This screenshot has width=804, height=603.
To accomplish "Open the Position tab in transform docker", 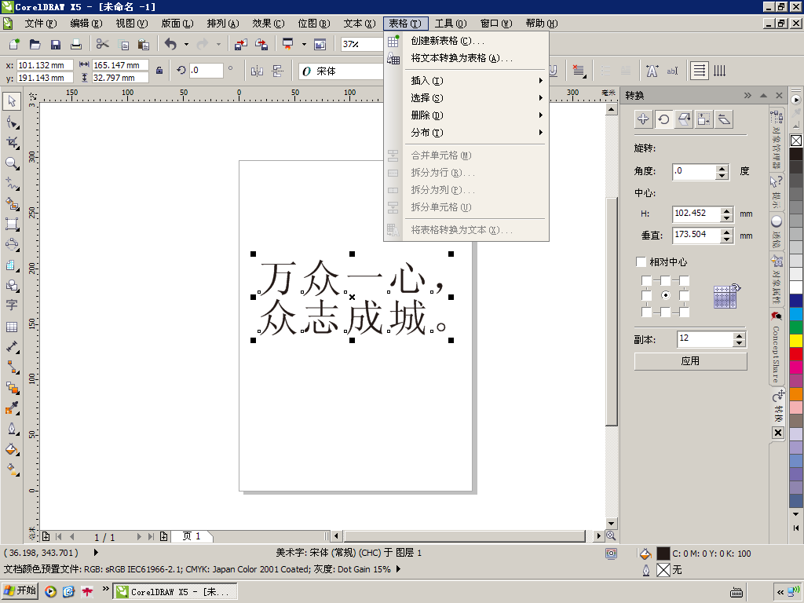I will [643, 119].
